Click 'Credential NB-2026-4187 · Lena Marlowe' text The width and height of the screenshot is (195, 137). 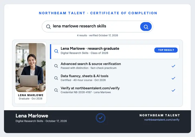click(86, 92)
